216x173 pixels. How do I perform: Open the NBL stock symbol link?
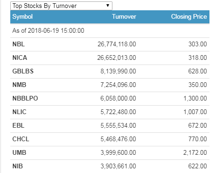pos(19,44)
